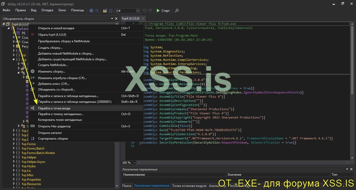Switch to the Точки останова модуля tab

189,186
